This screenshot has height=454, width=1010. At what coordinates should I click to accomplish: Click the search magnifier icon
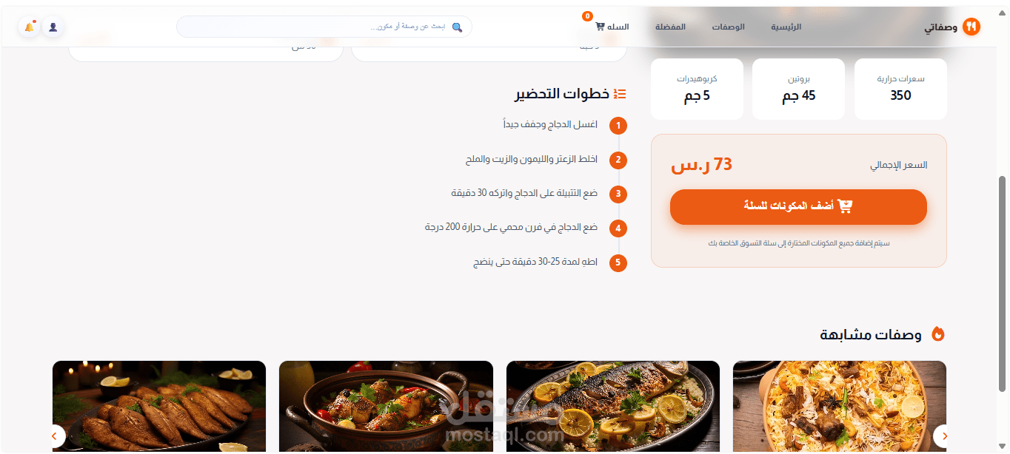point(457,27)
